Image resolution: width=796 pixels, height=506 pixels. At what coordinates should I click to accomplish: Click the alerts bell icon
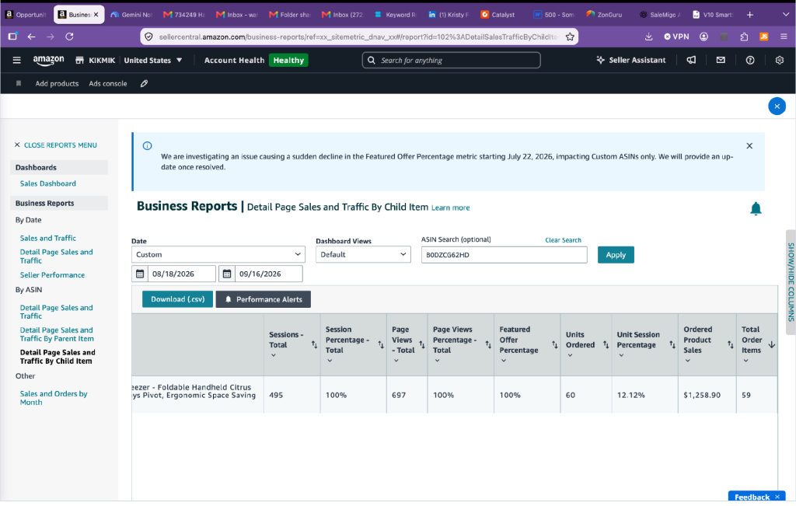tap(756, 208)
